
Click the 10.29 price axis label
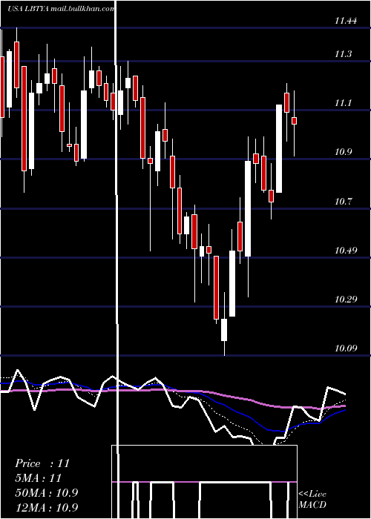point(346,300)
